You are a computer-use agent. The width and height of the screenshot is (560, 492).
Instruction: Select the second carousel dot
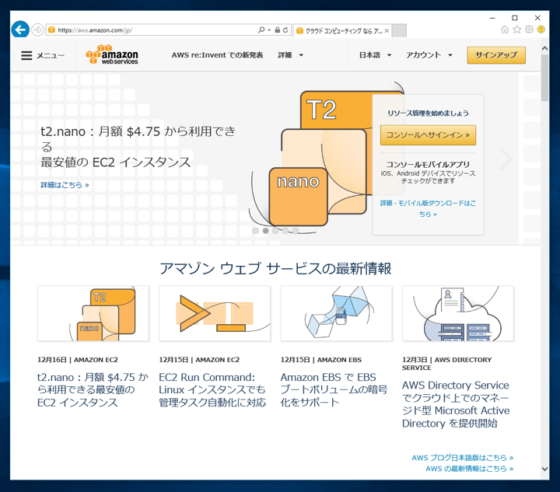(x=265, y=231)
